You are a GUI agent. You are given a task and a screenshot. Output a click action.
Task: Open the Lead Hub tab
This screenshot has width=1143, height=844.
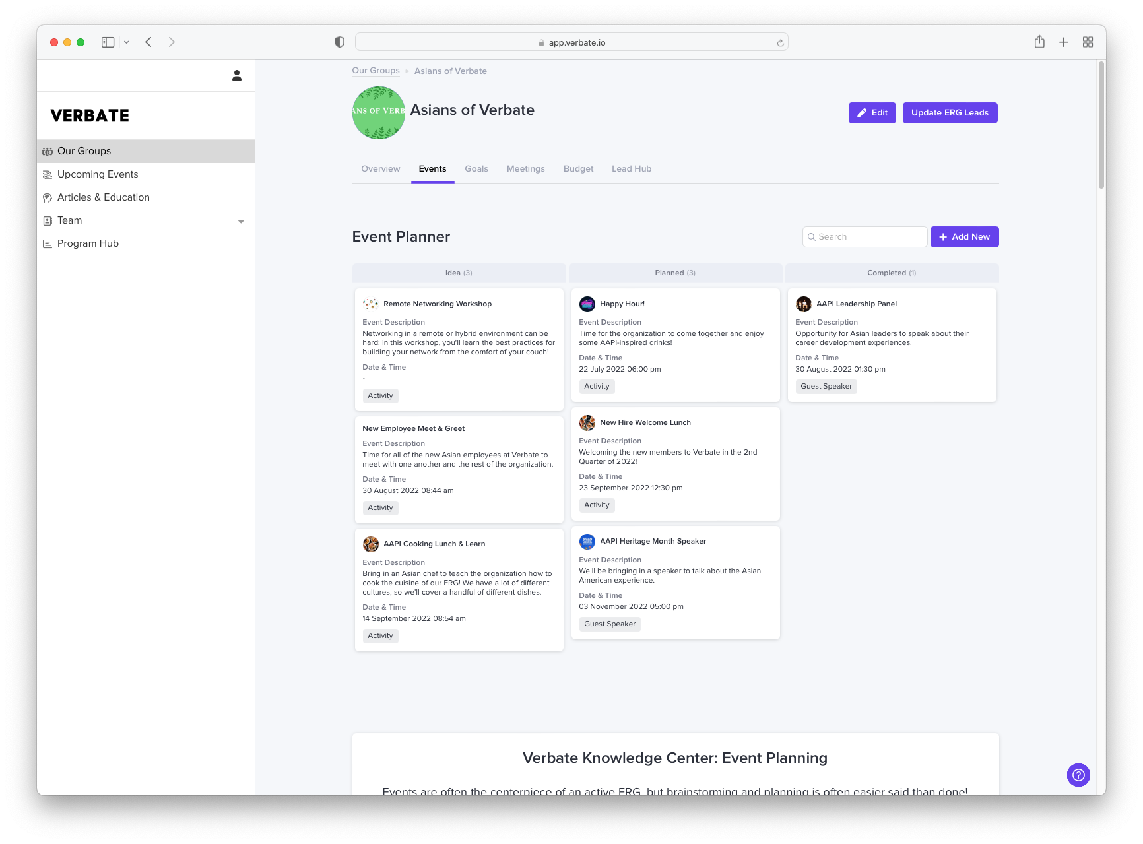(x=631, y=168)
